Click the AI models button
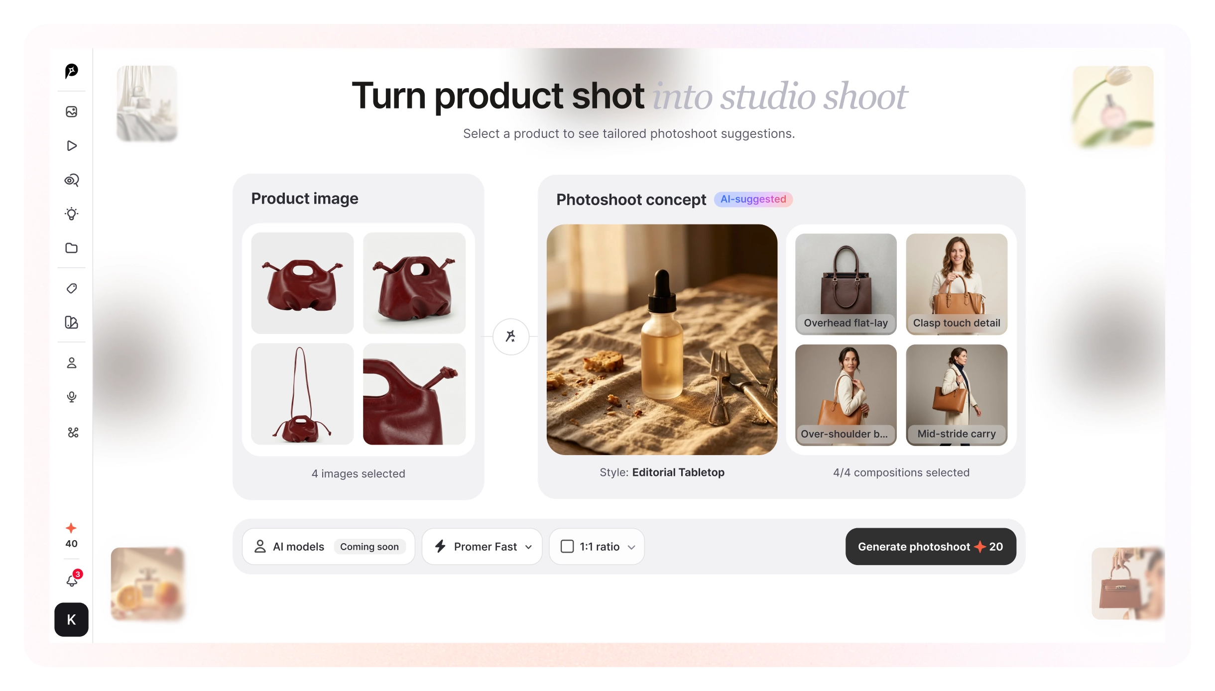1215x691 pixels. (328, 547)
